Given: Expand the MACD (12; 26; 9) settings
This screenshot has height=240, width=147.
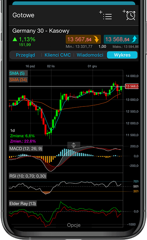Looking at the screenshot, I should (x=26, y=148).
